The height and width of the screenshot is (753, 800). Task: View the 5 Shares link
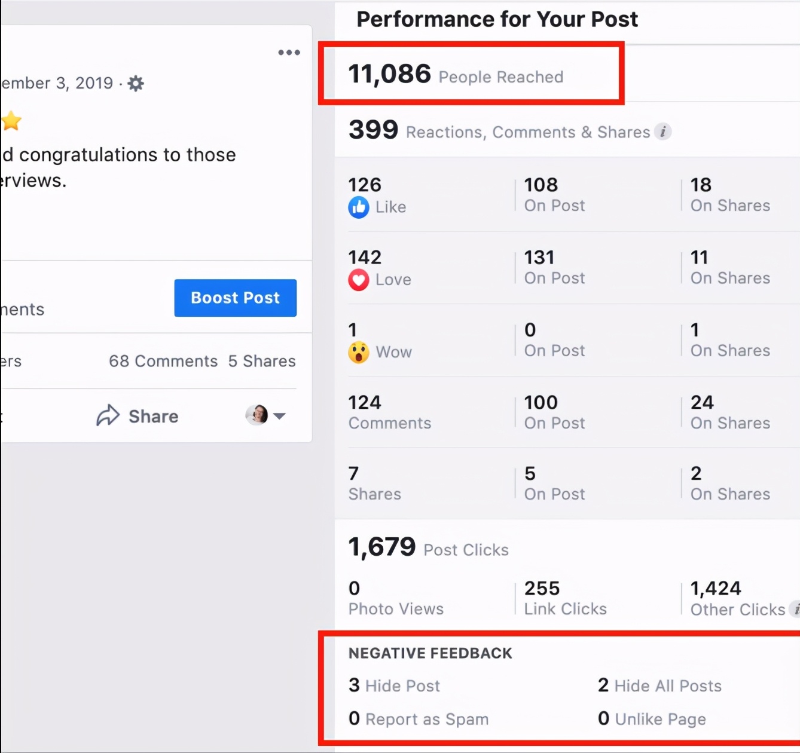[261, 361]
